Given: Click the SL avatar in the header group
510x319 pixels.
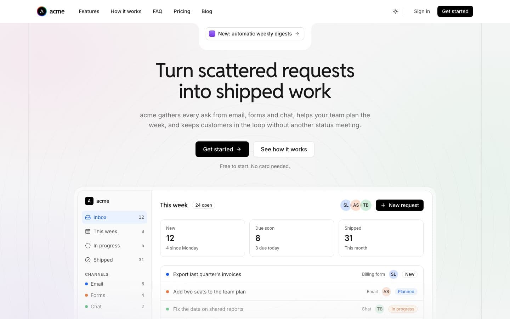Looking at the screenshot, I should point(346,205).
